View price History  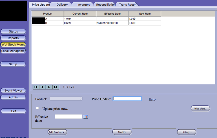[x=186, y=132]
